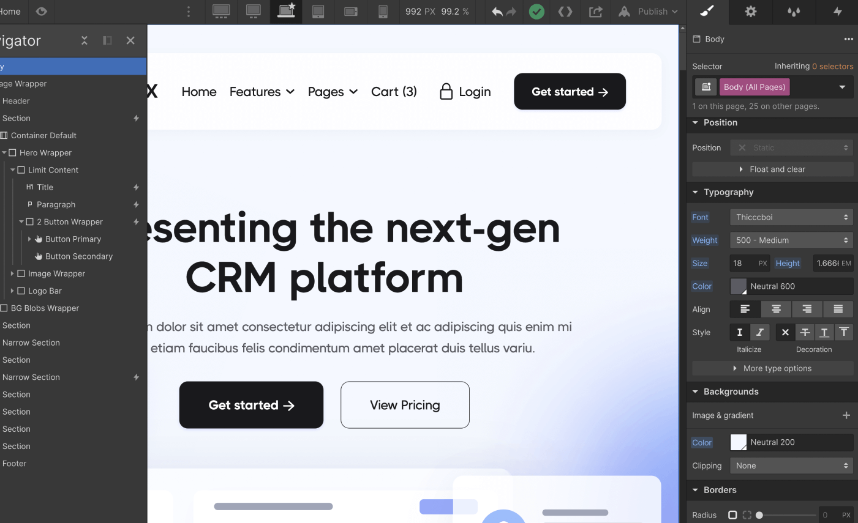Screen dimensions: 858x523
Task: Click the undo arrow icon
Action: pyautogui.click(x=498, y=12)
